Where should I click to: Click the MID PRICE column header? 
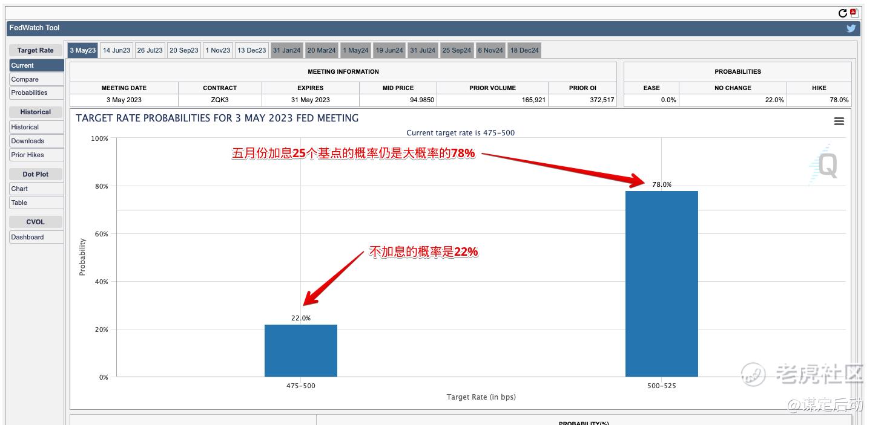pyautogui.click(x=398, y=88)
